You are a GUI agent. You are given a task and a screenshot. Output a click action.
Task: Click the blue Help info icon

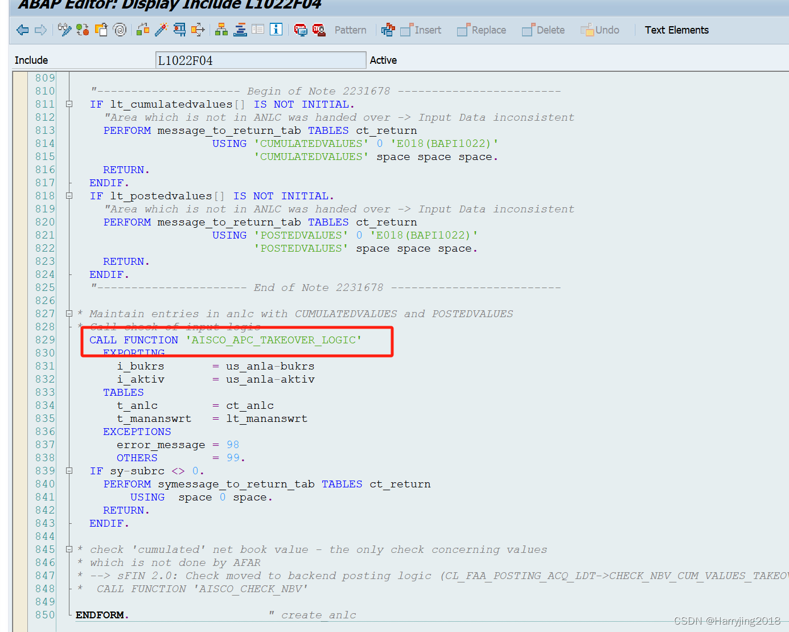click(276, 30)
